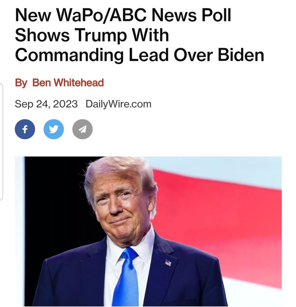Click the gray paper-plane share icon

point(83,129)
